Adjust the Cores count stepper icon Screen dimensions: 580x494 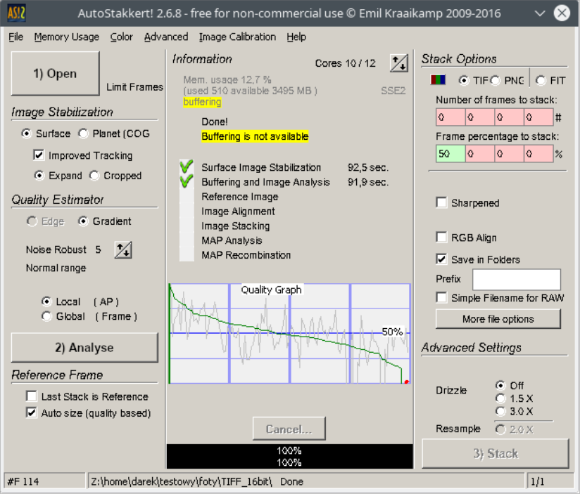(399, 63)
